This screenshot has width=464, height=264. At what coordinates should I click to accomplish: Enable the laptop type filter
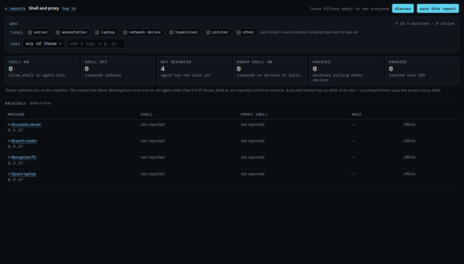point(97,32)
